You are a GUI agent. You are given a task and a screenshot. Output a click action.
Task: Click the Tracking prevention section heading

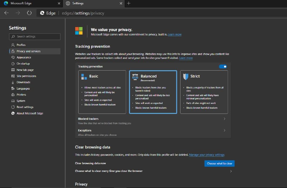93,46
